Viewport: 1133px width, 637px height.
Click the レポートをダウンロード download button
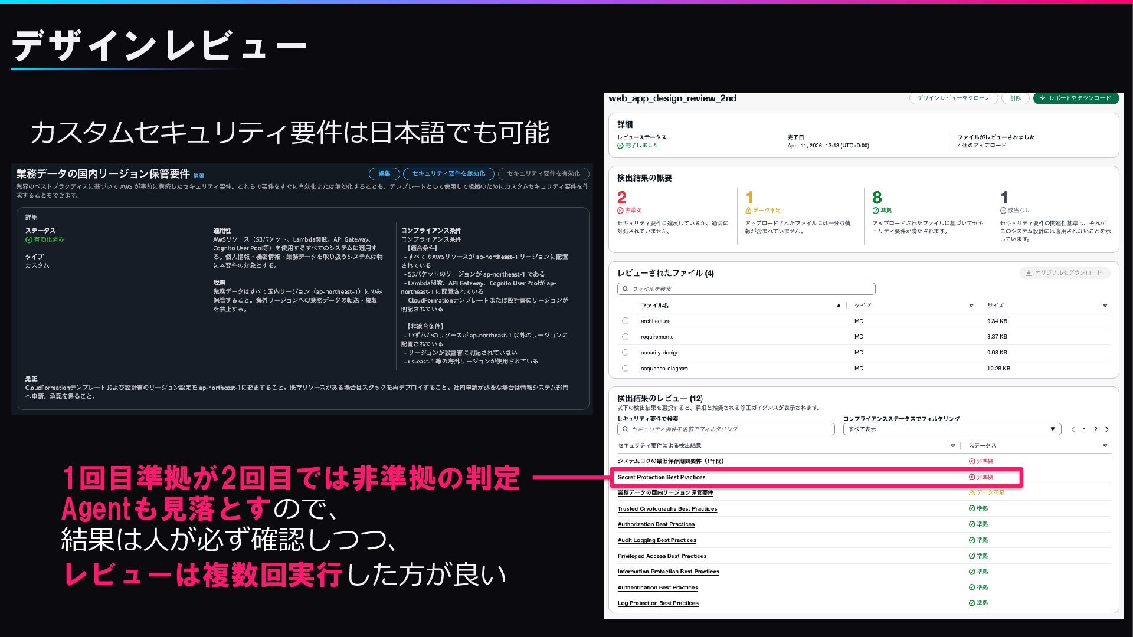(1076, 98)
